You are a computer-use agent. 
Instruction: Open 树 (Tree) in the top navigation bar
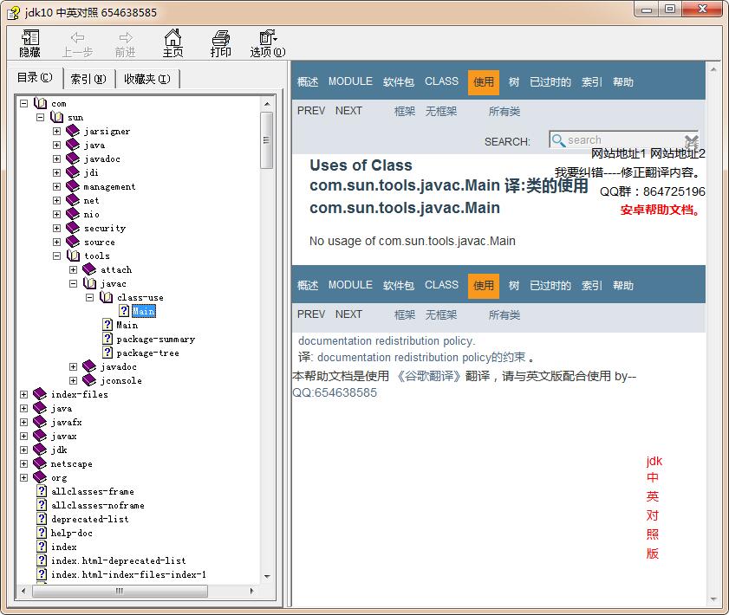pyautogui.click(x=514, y=81)
